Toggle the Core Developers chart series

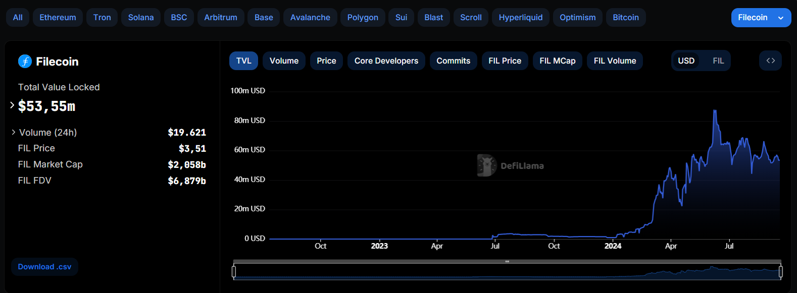pyautogui.click(x=386, y=61)
